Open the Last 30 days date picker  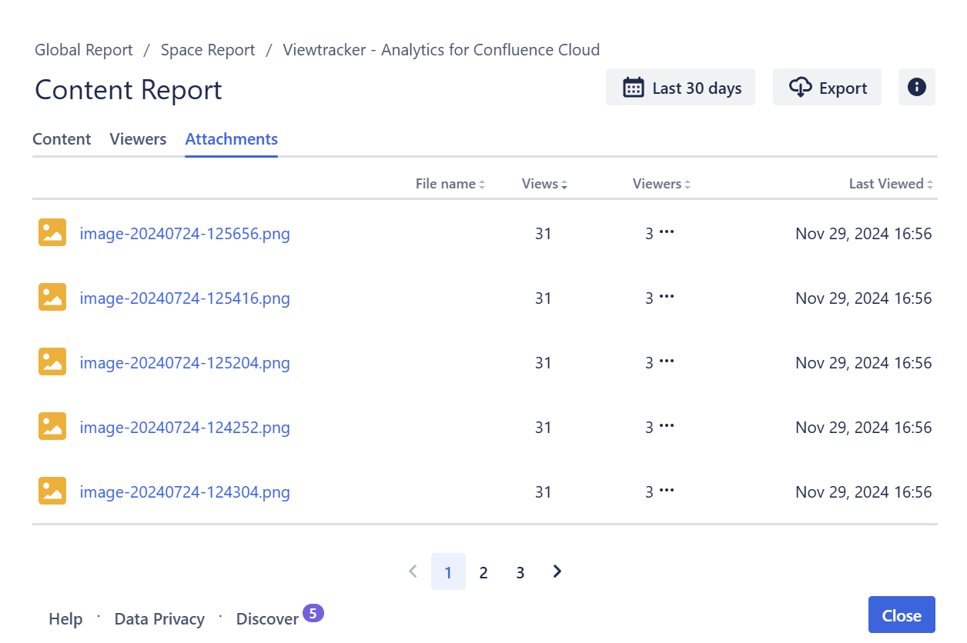[x=681, y=88]
